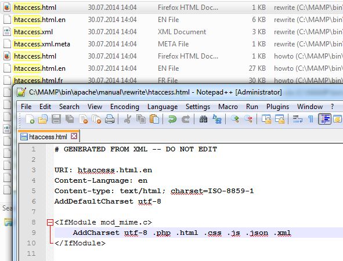Image resolution: width=343 pixels, height=261 pixels.
Task: Click line number 1 in the margin
Action: [34, 149]
